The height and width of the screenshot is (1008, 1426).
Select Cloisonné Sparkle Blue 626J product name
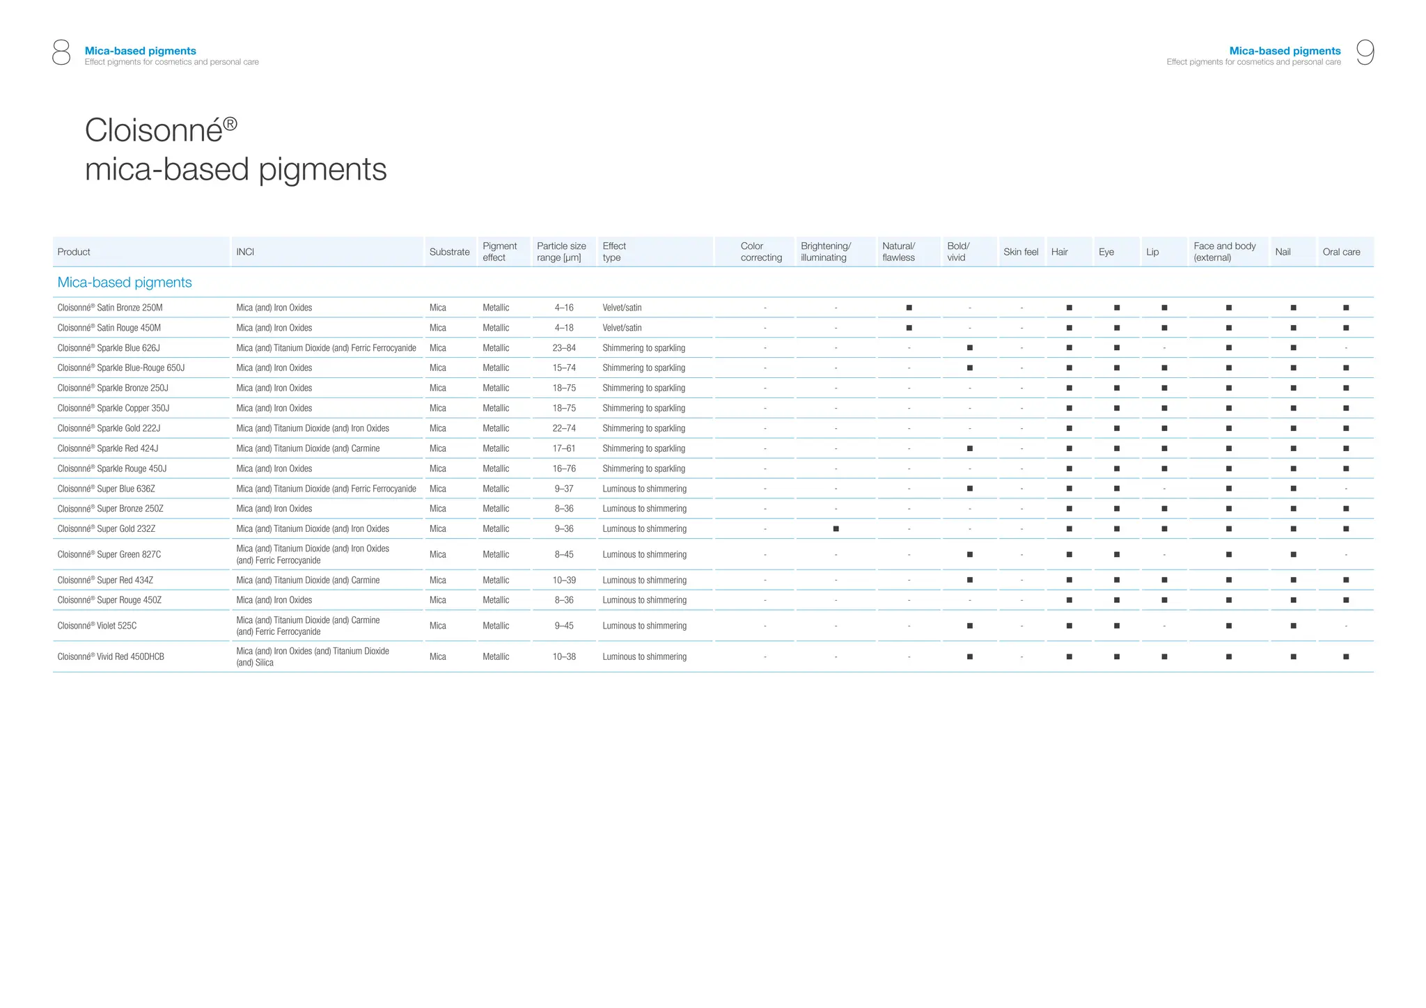tap(109, 348)
